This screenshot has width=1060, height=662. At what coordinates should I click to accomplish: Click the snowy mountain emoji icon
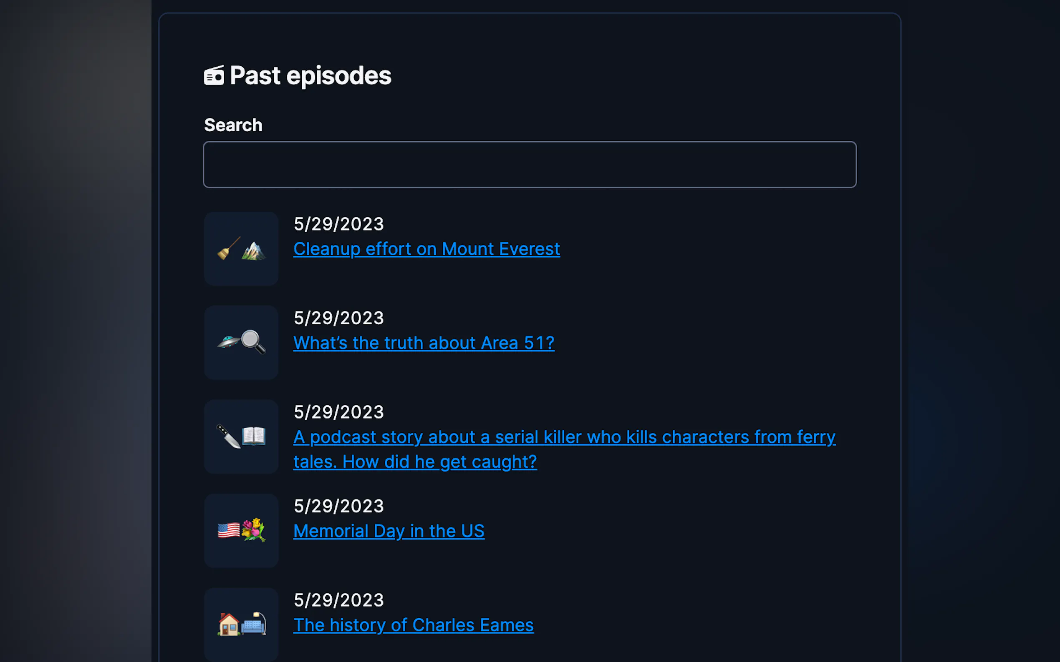pyautogui.click(x=253, y=251)
